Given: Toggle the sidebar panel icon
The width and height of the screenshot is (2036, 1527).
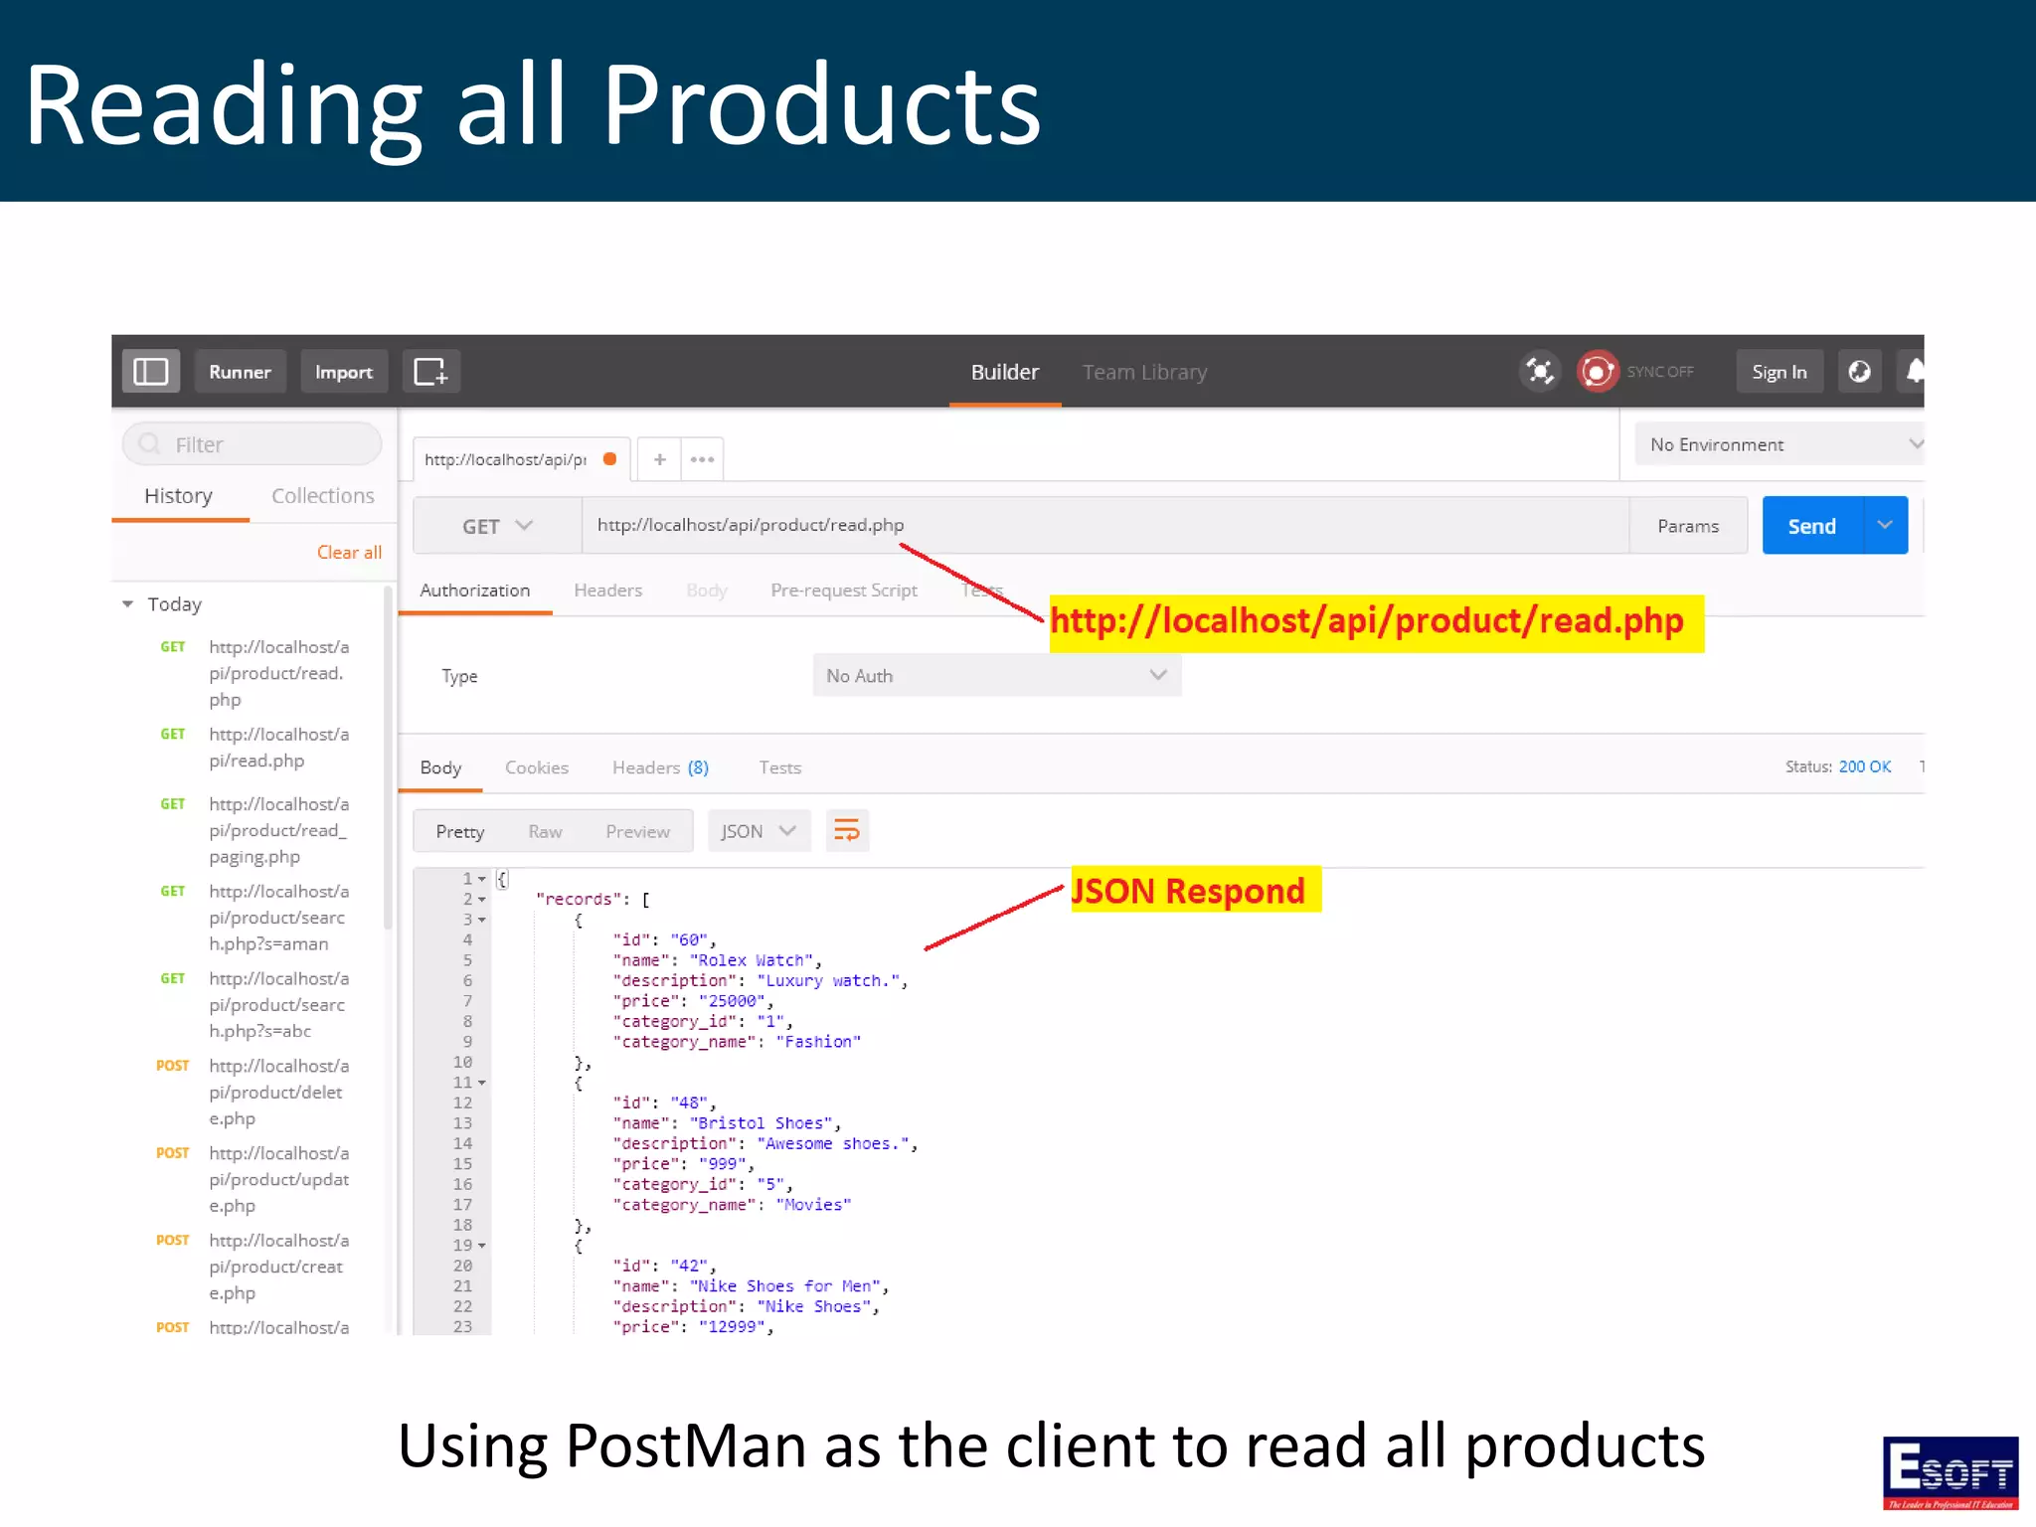Looking at the screenshot, I should click(150, 372).
